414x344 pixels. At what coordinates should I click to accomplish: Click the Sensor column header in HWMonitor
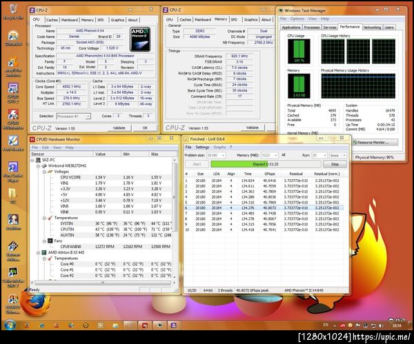pos(61,154)
